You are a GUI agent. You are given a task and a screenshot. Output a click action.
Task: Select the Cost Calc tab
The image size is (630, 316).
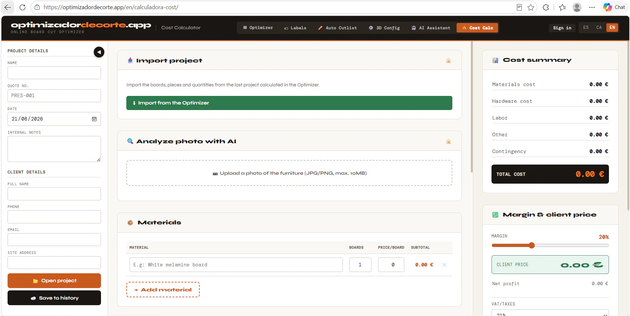(x=477, y=28)
